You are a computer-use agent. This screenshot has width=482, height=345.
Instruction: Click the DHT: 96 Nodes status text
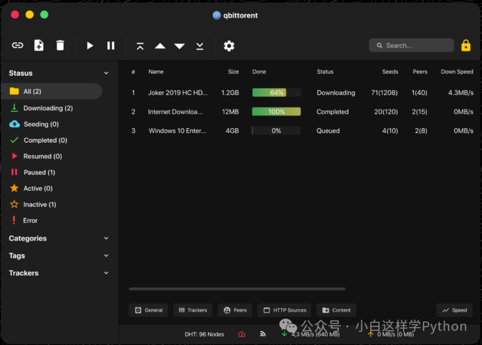pos(204,334)
